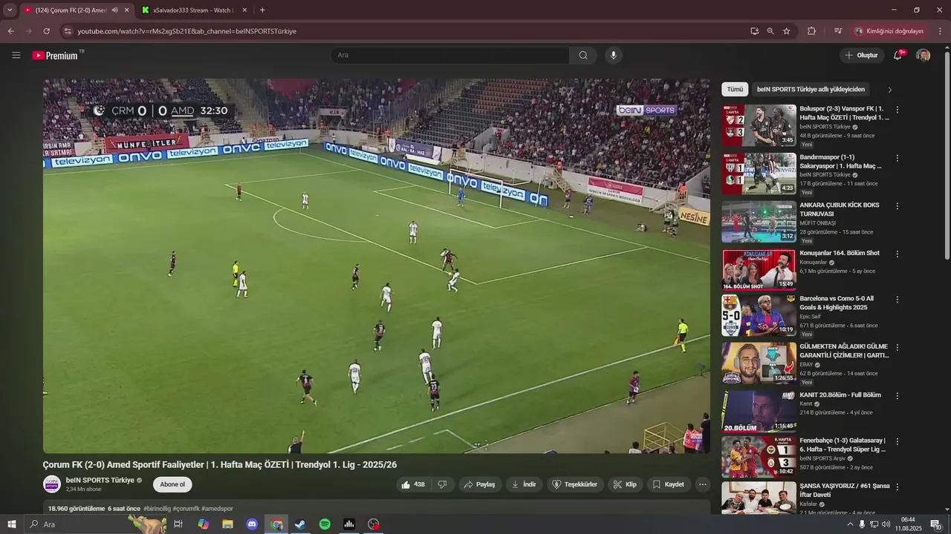Open a new browser tab
The height and width of the screenshot is (534, 951).
(262, 10)
